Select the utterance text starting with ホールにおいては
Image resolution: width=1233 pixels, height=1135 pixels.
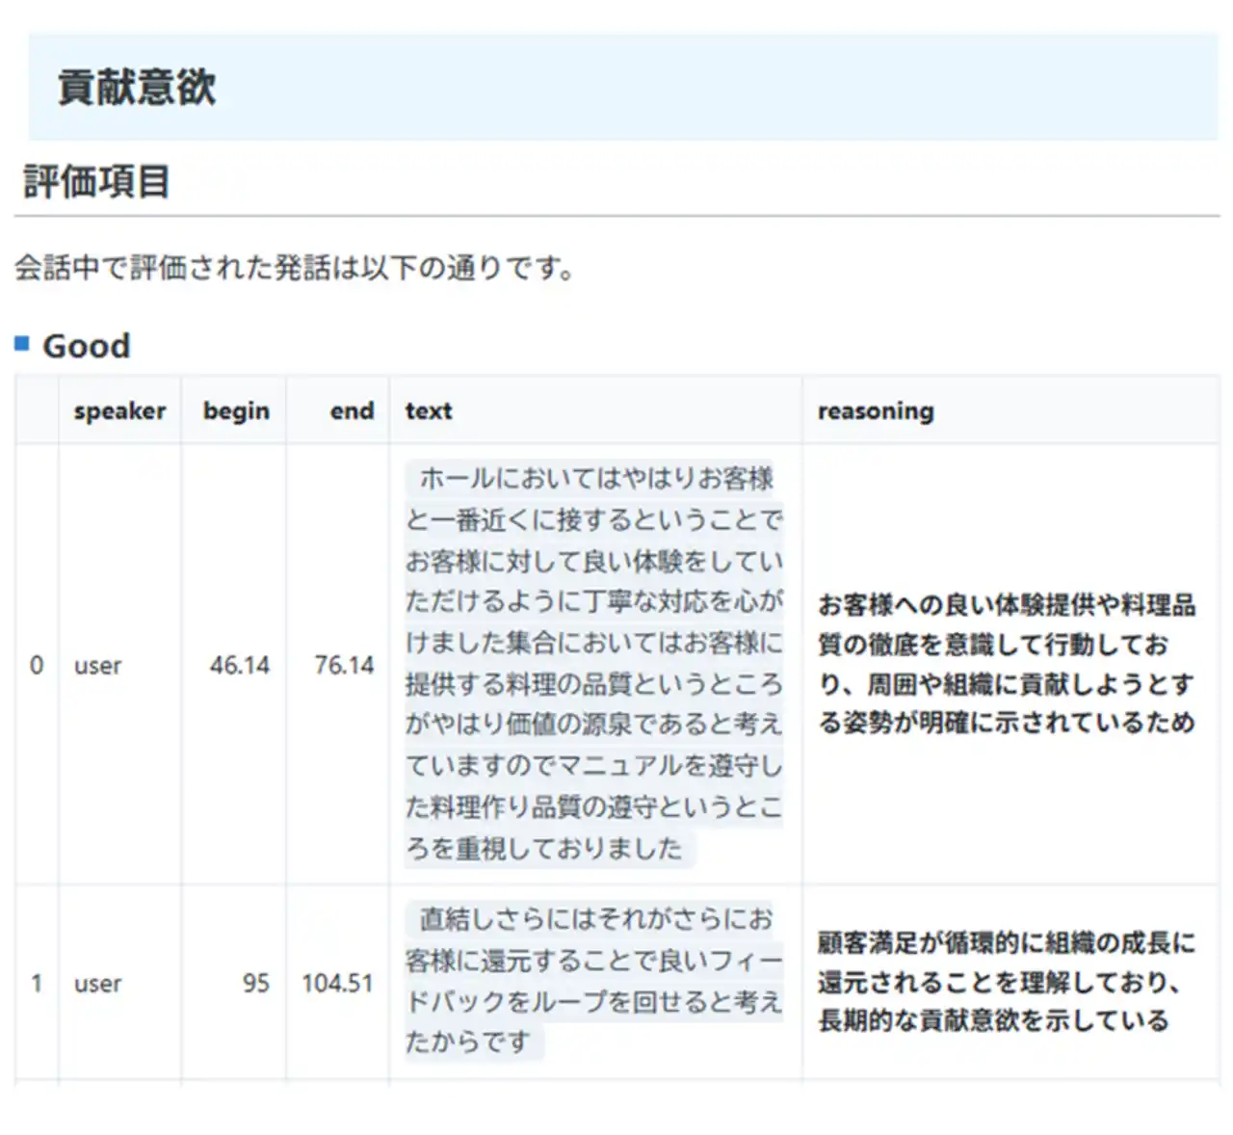click(x=594, y=663)
